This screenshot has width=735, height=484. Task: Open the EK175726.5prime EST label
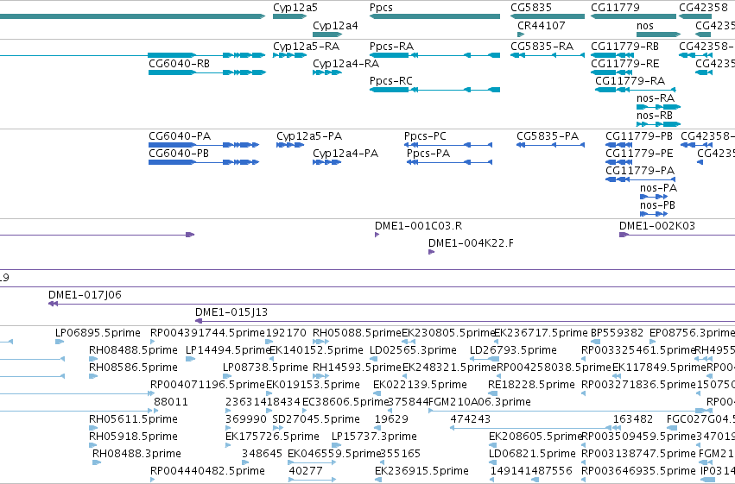click(272, 437)
